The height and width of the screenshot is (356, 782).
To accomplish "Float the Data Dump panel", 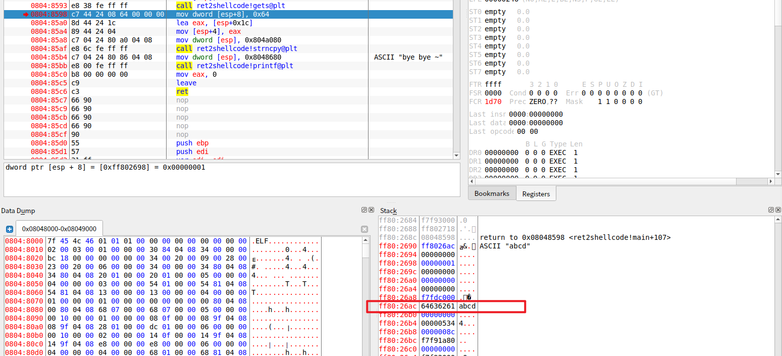I will (x=364, y=210).
